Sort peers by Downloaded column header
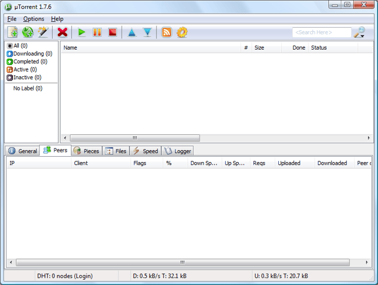378x285 pixels. pos(334,163)
